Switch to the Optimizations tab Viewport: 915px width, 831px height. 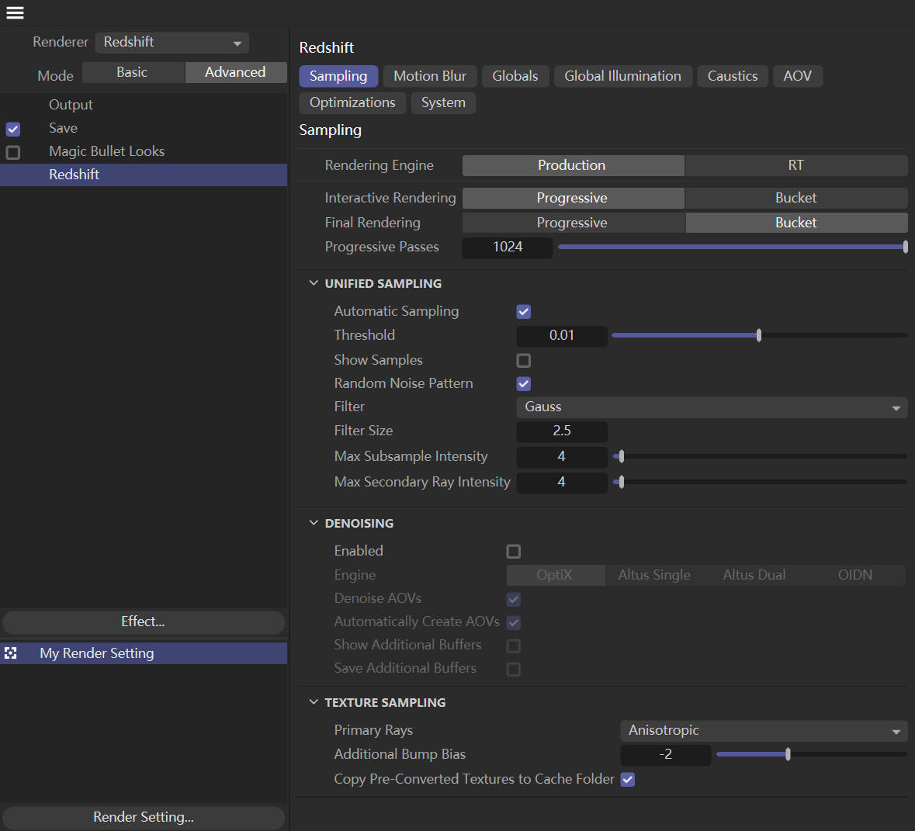pos(352,102)
